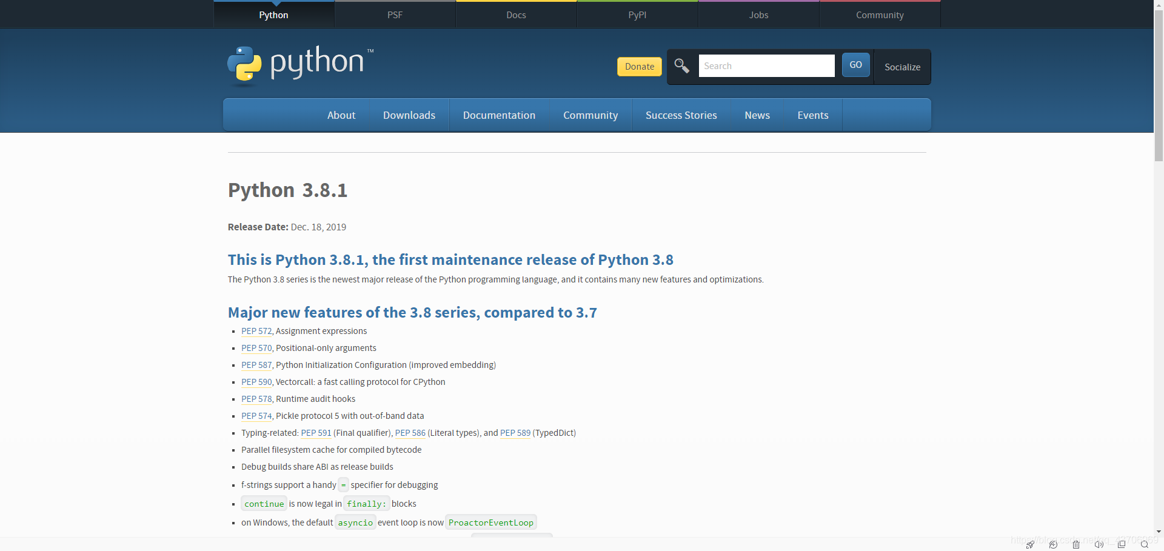Click the scrollbar down arrow
The height and width of the screenshot is (551, 1164).
coord(1159,532)
